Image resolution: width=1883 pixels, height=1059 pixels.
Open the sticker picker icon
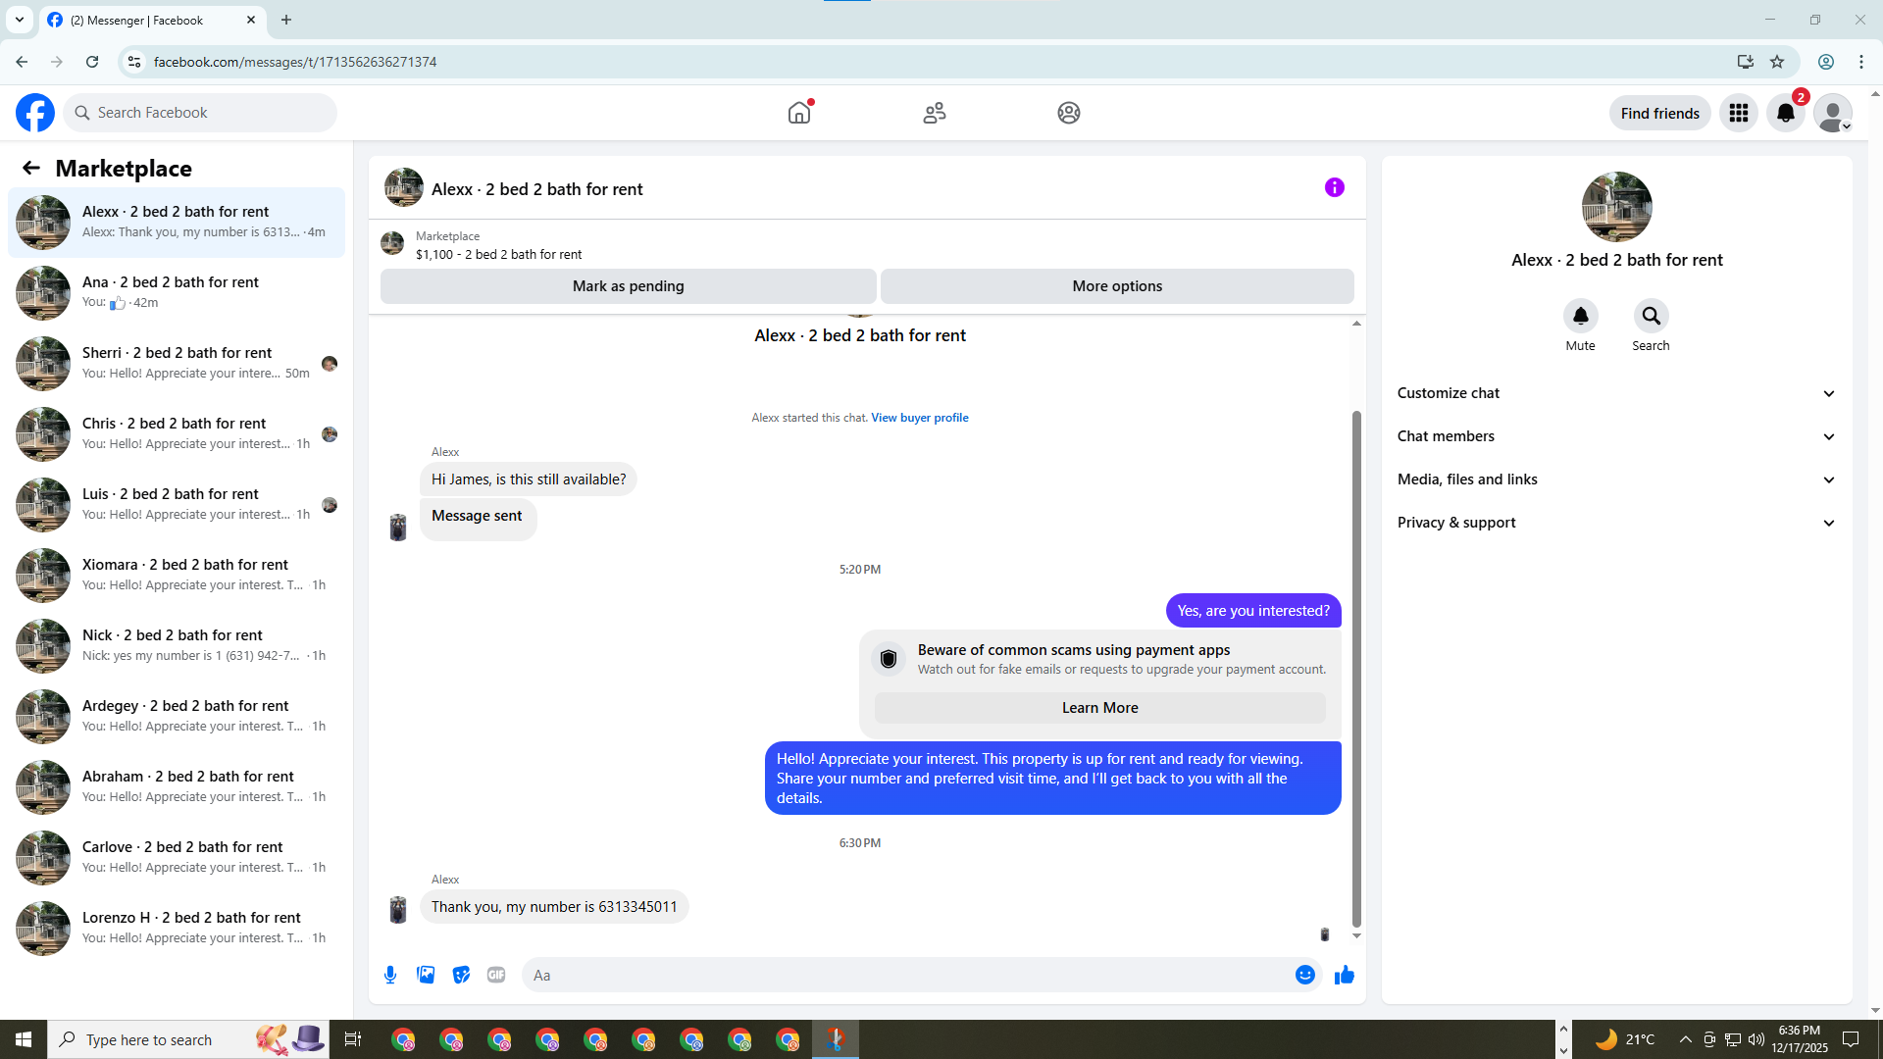pyautogui.click(x=461, y=975)
